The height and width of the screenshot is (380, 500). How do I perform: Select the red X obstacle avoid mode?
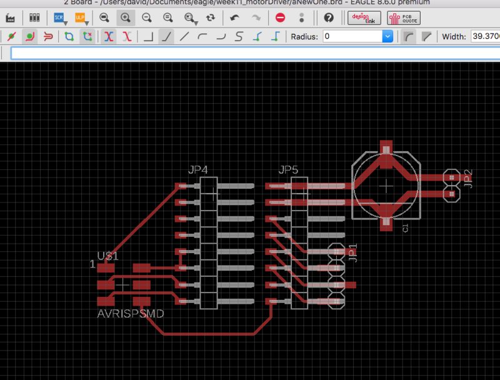[x=127, y=37]
